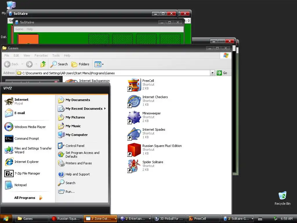Switch to Games taskbar button
Viewport: 297px width, 223px height.
coord(32,219)
